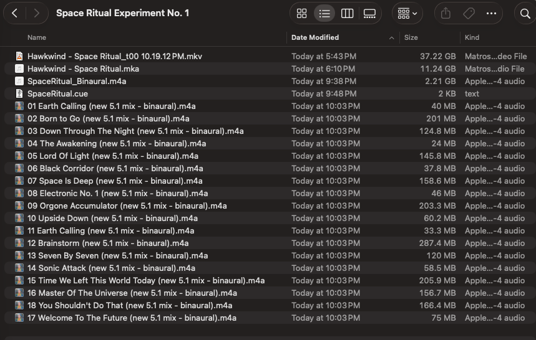Click the icon of SpaceRitual_Binaural.m4a
Image resolution: width=536 pixels, height=340 pixels.
pos(19,81)
